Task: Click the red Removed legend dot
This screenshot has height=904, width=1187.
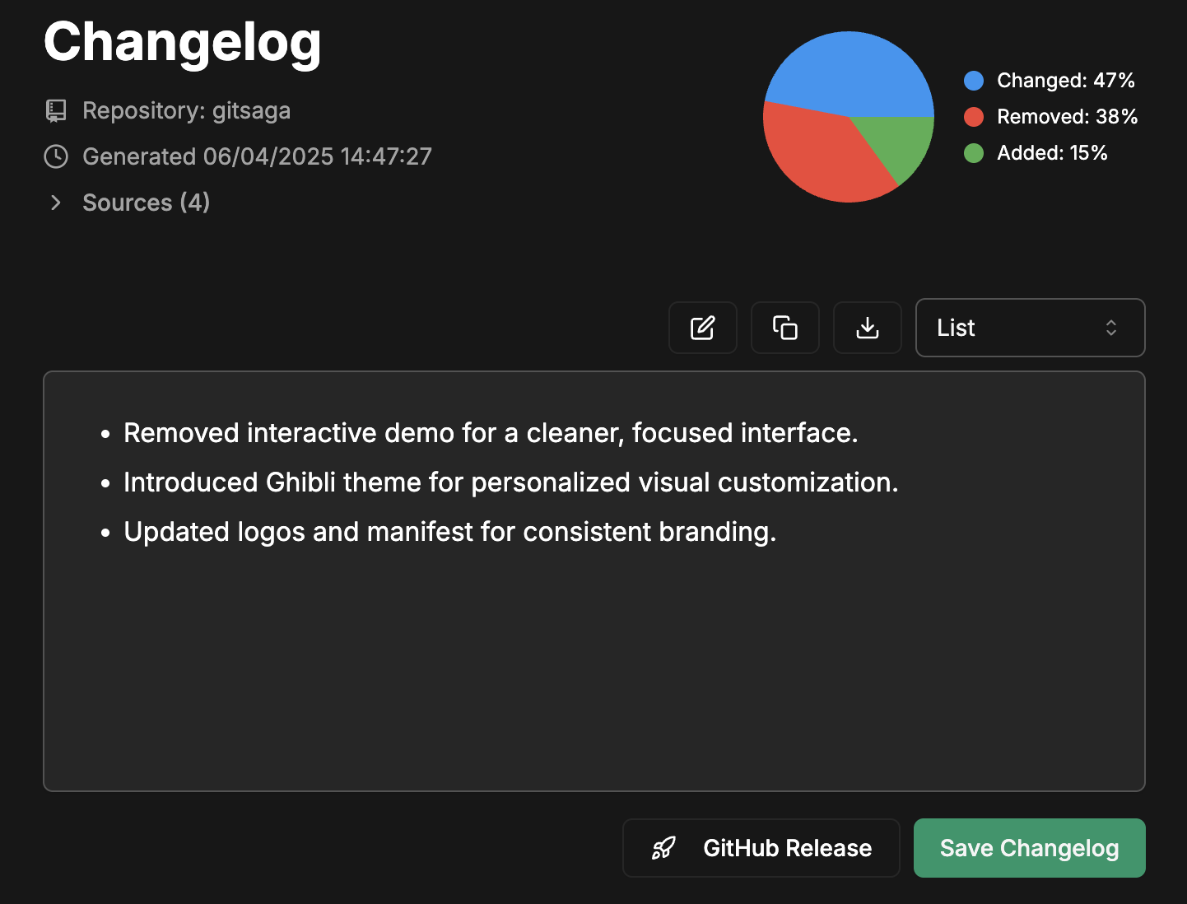Action: pos(974,117)
